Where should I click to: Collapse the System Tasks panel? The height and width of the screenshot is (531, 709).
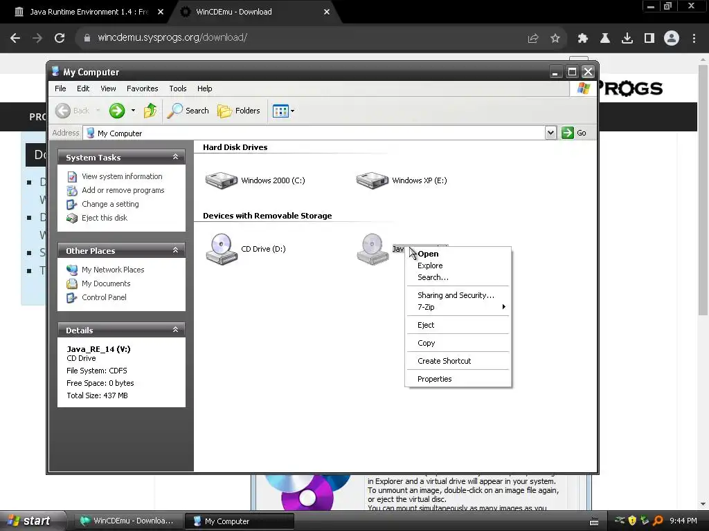click(175, 157)
